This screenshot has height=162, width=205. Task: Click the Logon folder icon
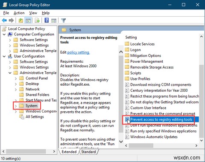127,49
